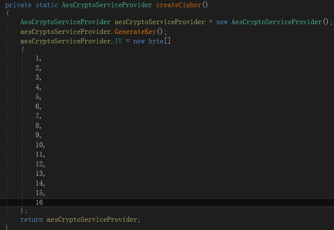The width and height of the screenshot is (334, 230).
Task: Click the return keyword
Action: 32,219
